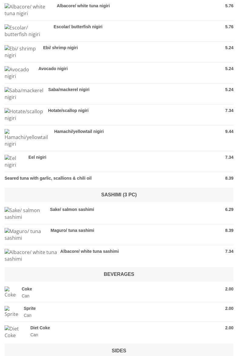The image size is (238, 356).
Task: Click the BEVERAGES section header
Action: pyautogui.click(x=119, y=274)
